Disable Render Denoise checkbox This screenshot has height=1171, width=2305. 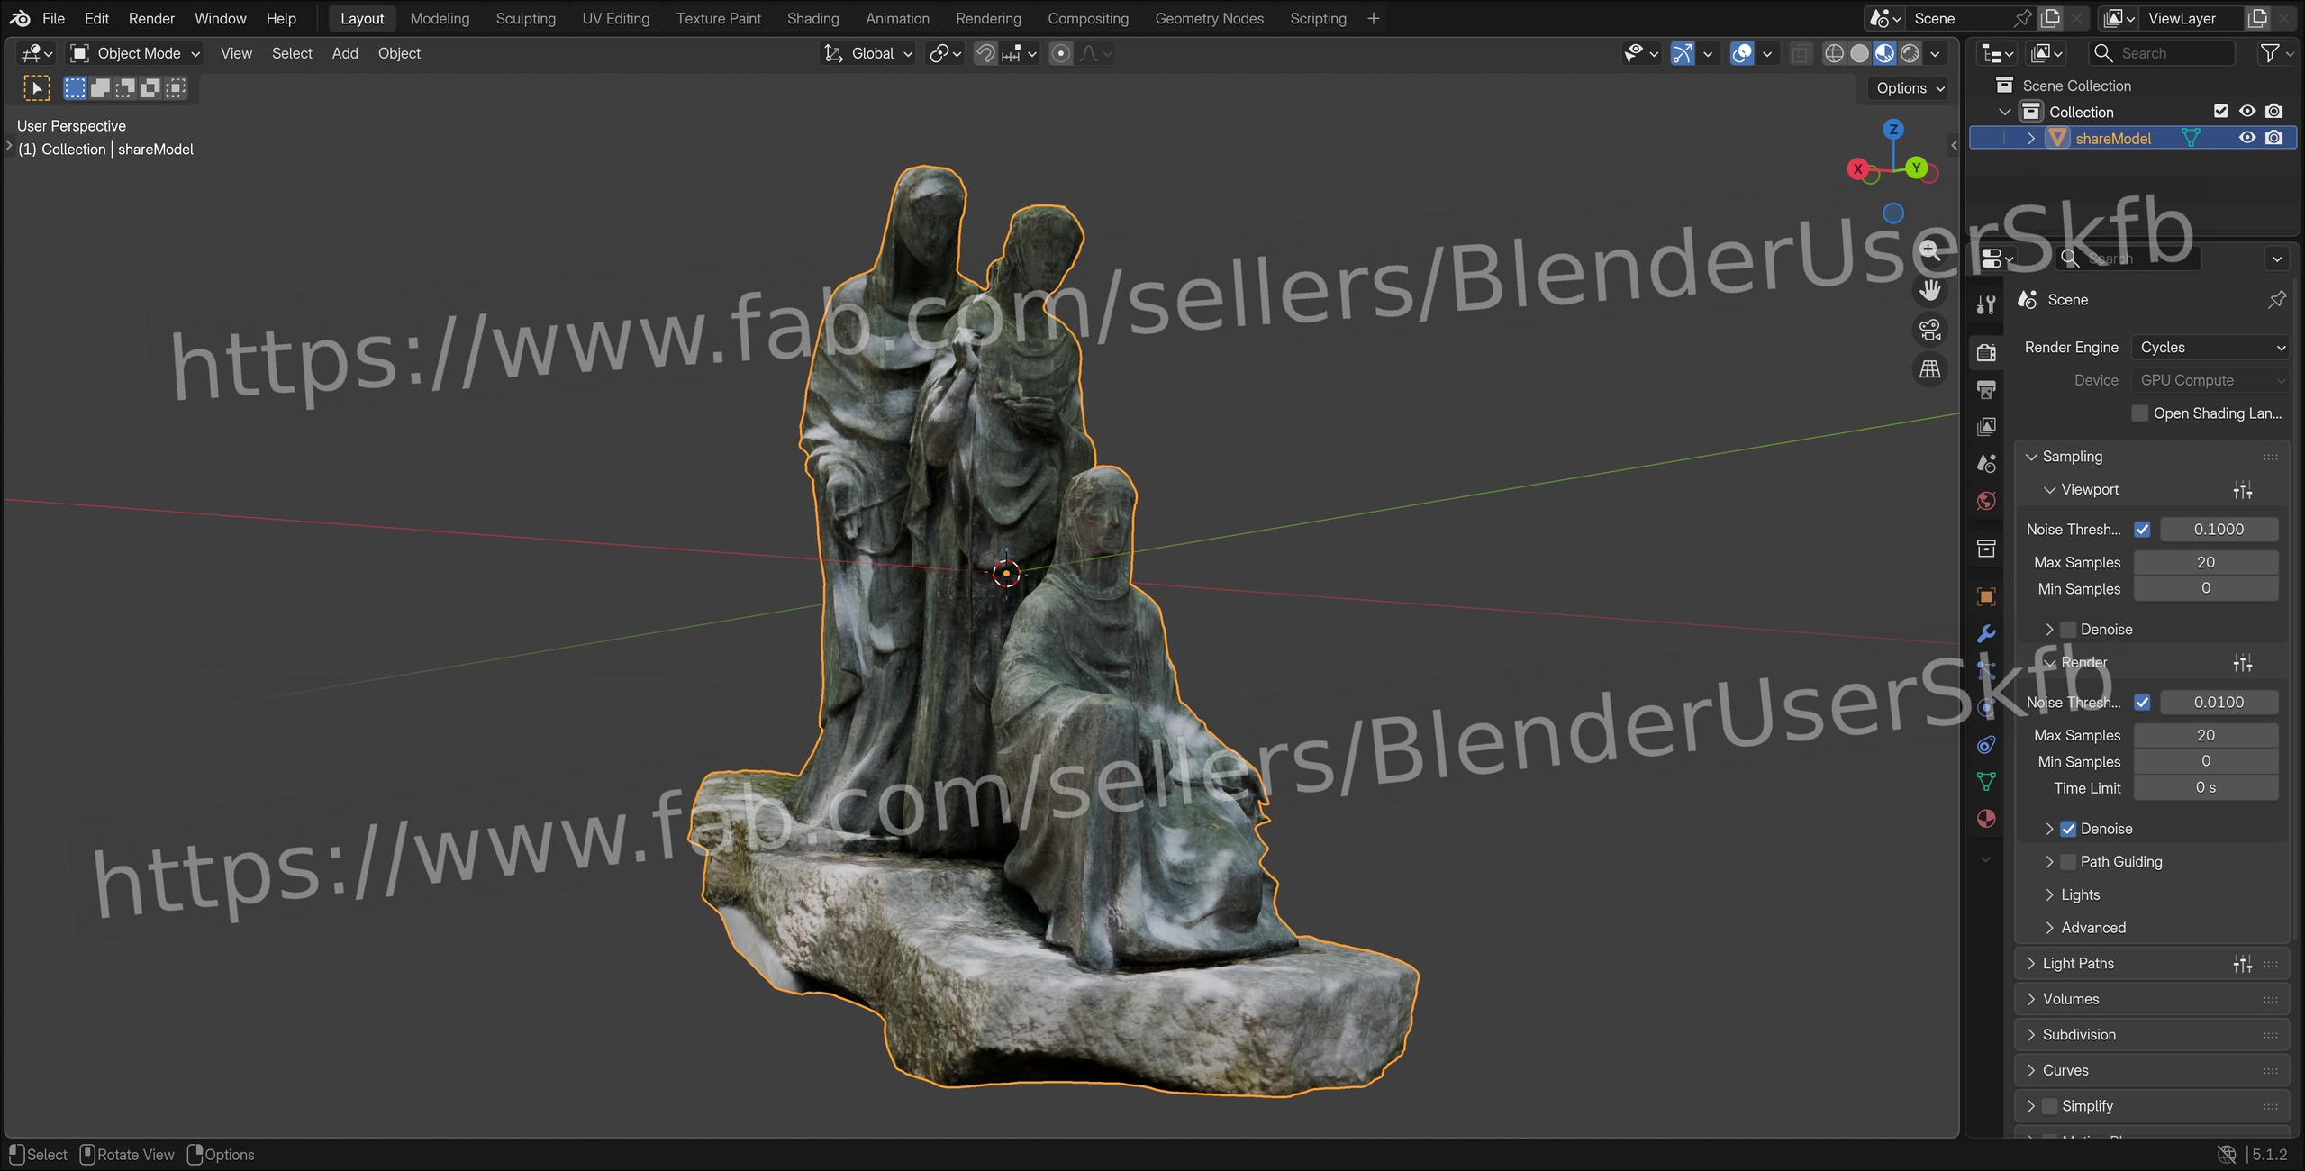pyautogui.click(x=2068, y=829)
